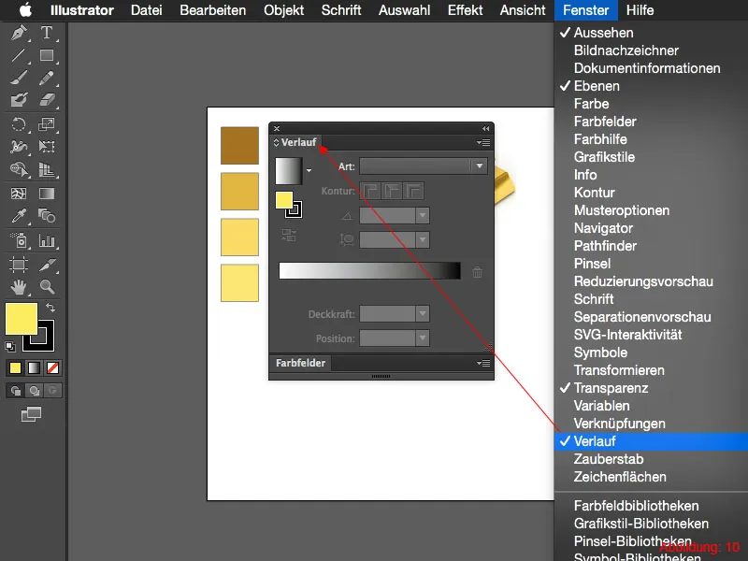Open Verlauf panel flyout menu

(x=483, y=142)
